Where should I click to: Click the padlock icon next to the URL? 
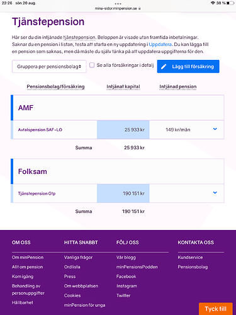click(x=139, y=8)
